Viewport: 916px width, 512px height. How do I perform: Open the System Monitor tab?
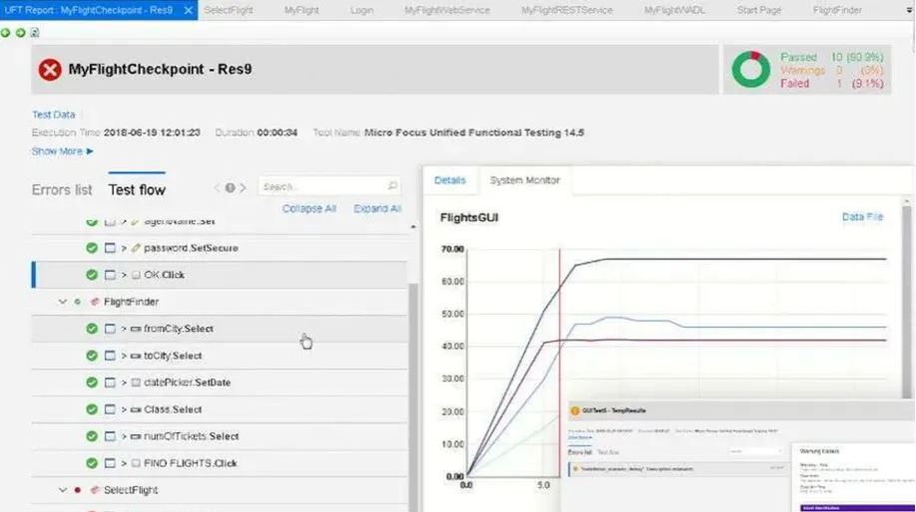coord(525,180)
